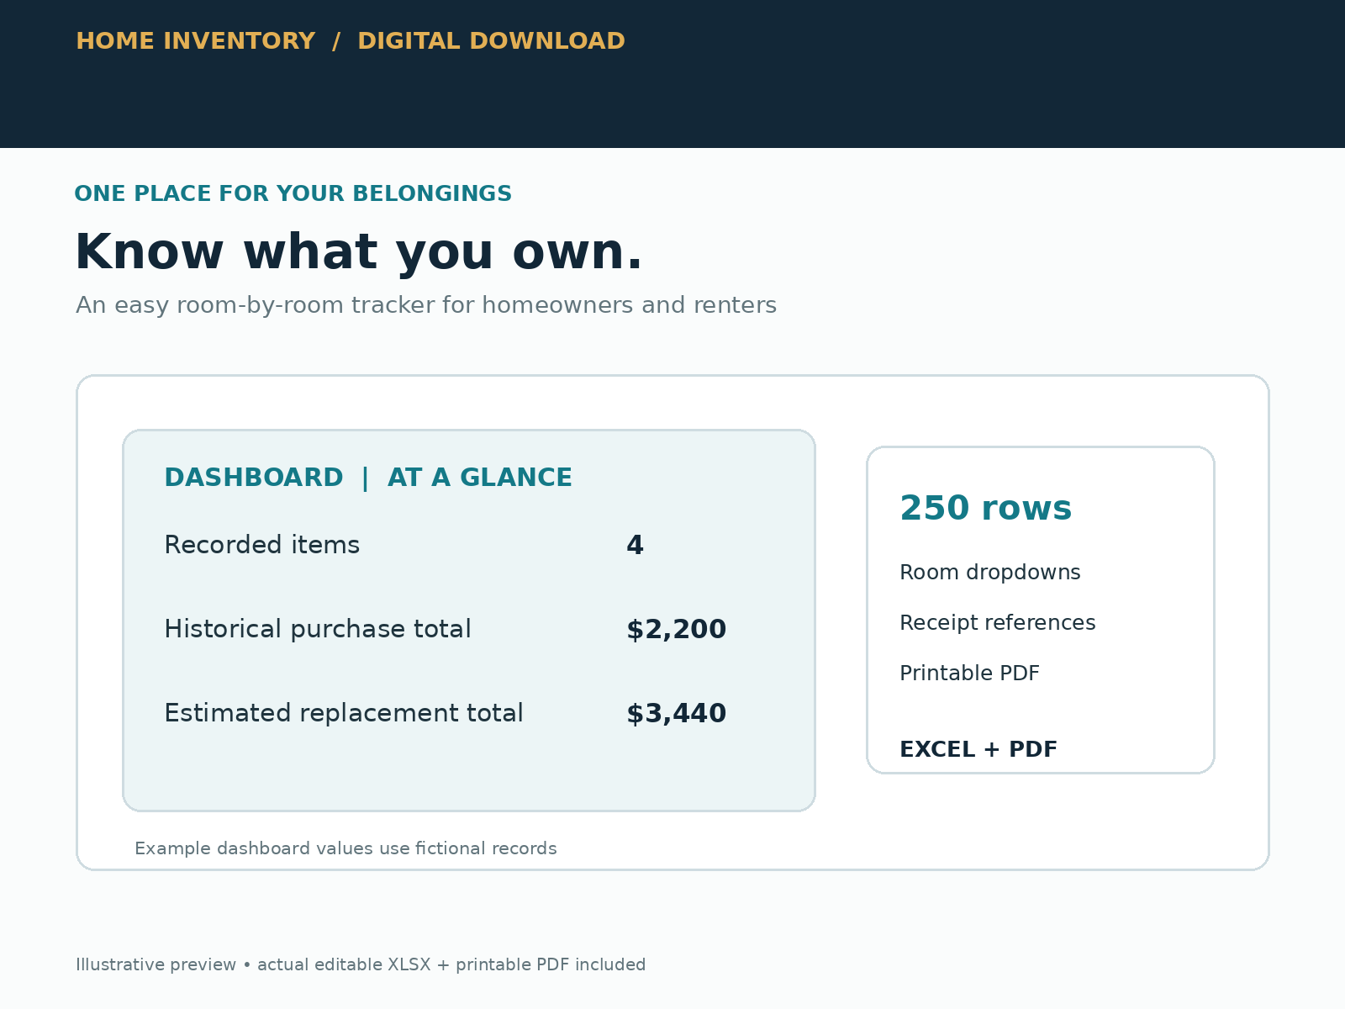Click the 'Printable PDF' feature text

969,674
